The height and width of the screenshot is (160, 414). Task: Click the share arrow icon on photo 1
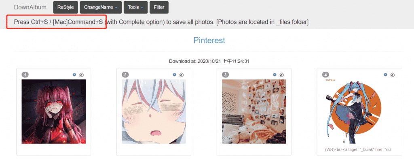81,75
